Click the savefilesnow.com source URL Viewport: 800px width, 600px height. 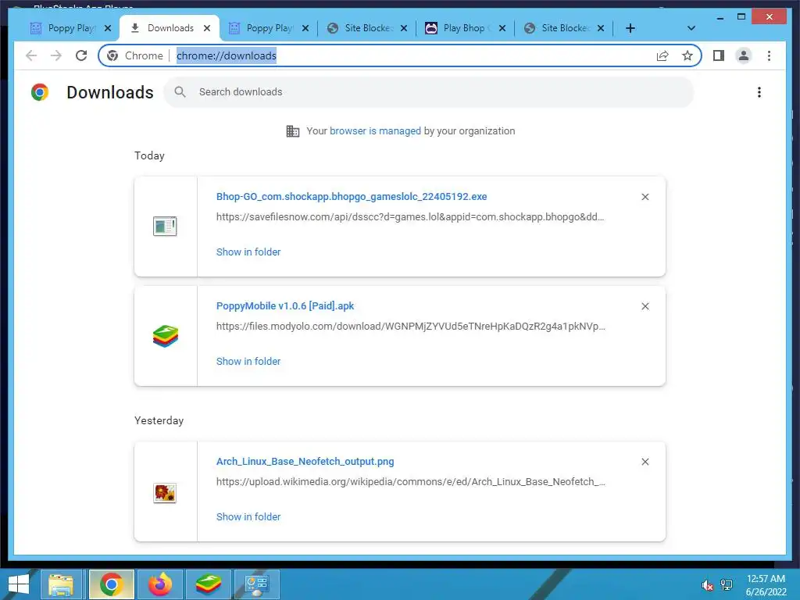coord(410,217)
